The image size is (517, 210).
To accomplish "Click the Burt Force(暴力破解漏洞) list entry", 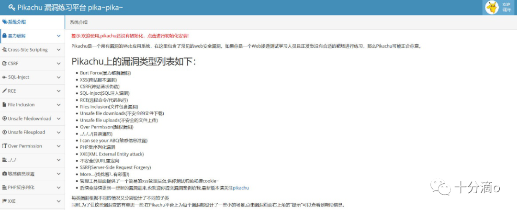I will [105, 73].
